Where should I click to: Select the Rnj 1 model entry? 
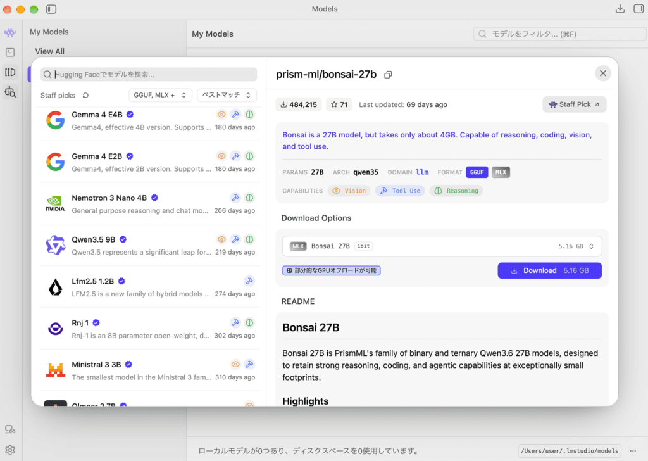coord(149,329)
